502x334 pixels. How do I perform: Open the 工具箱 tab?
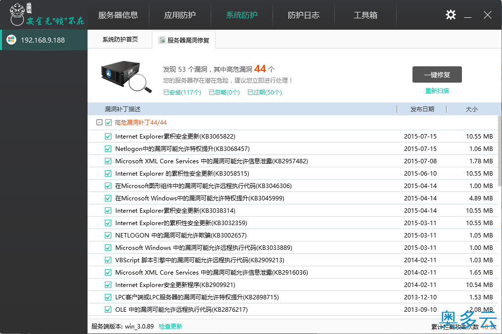click(x=365, y=15)
